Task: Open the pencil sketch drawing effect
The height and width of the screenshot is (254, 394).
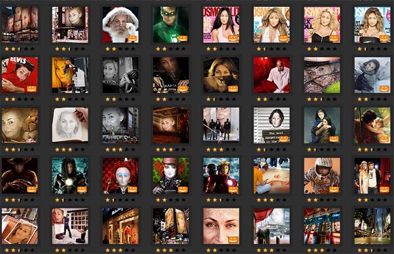Action: pos(70,125)
